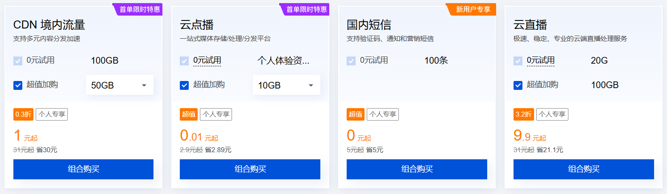Screen dimensions: 667x194
Task: Click 组合购买 button for 云直播
Action: pos(584,169)
